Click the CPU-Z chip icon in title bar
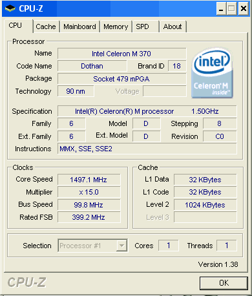Viewport: 252px width, 296px height. 10,8
